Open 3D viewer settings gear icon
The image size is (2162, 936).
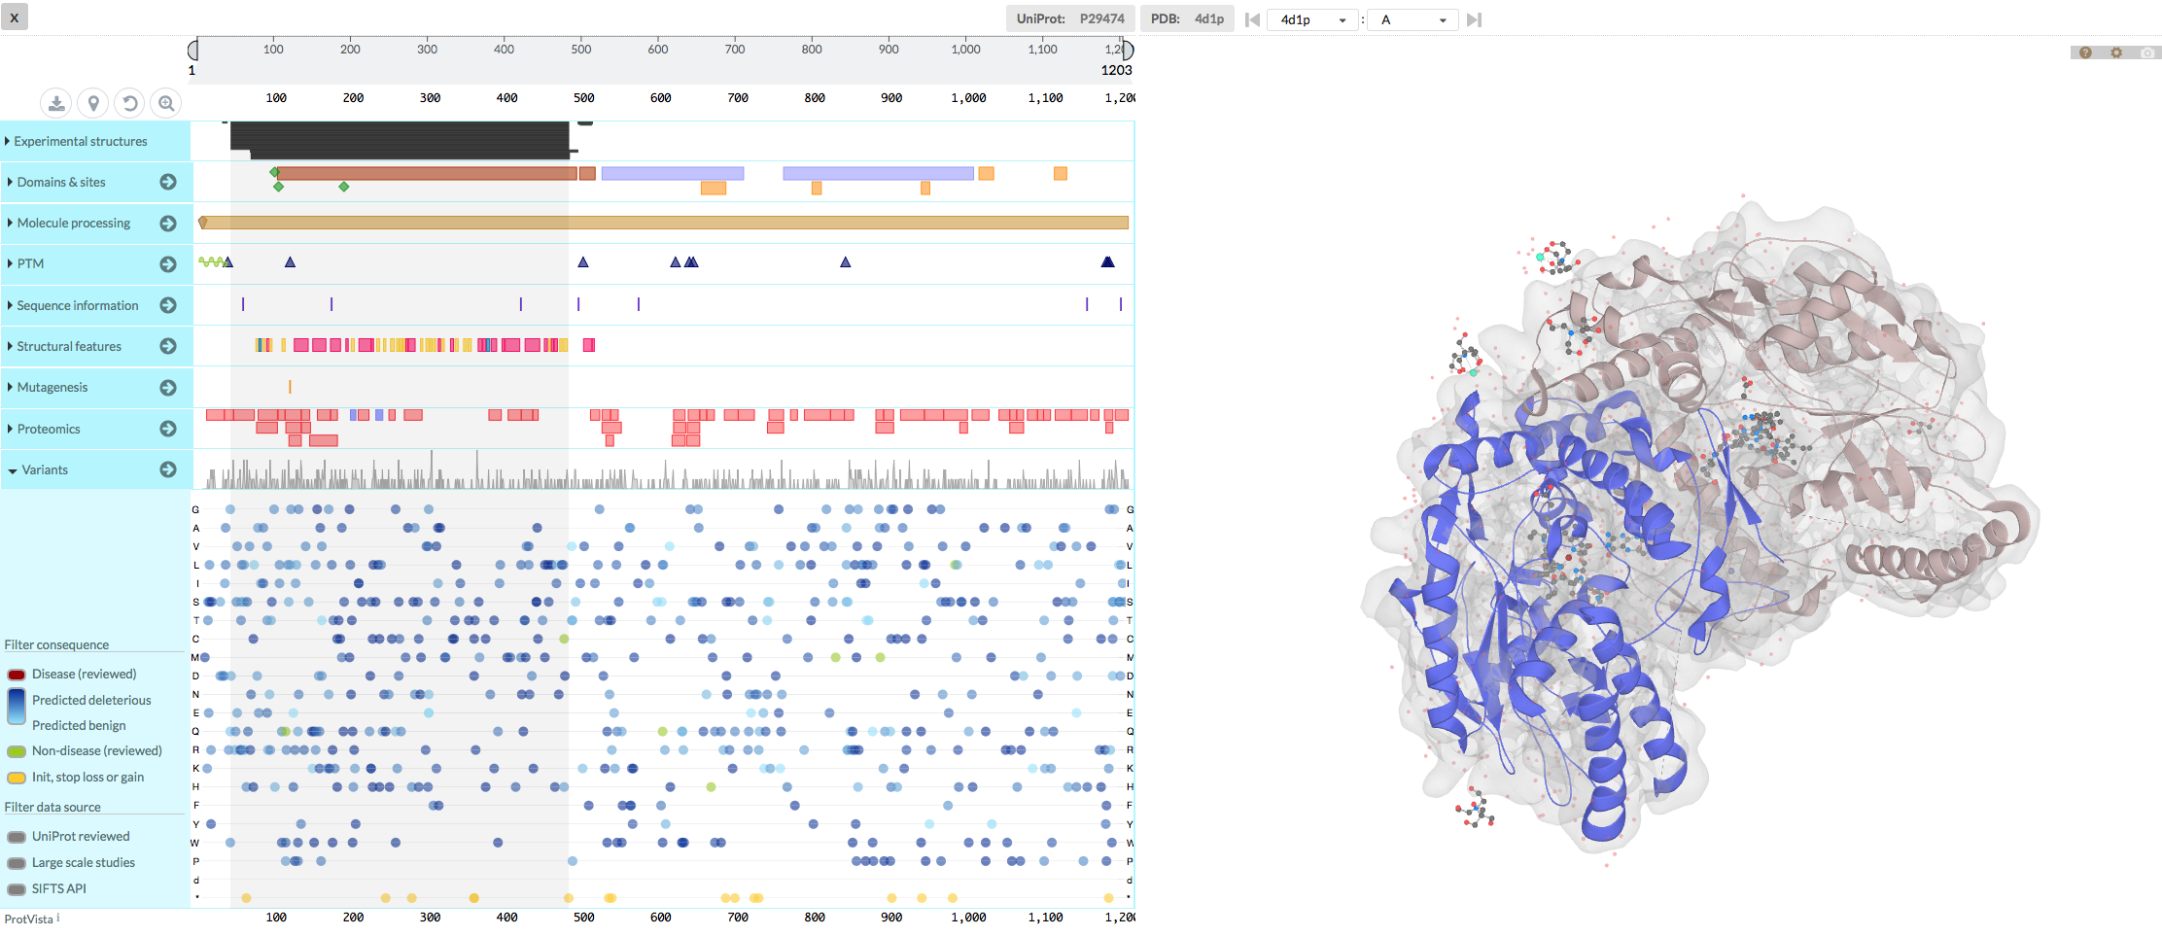2116,52
